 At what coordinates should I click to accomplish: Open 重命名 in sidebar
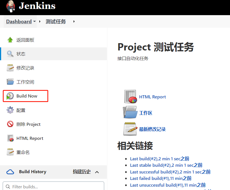(23, 152)
